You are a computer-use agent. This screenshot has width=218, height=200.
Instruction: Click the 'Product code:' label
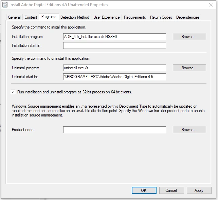pyautogui.click(x=23, y=130)
